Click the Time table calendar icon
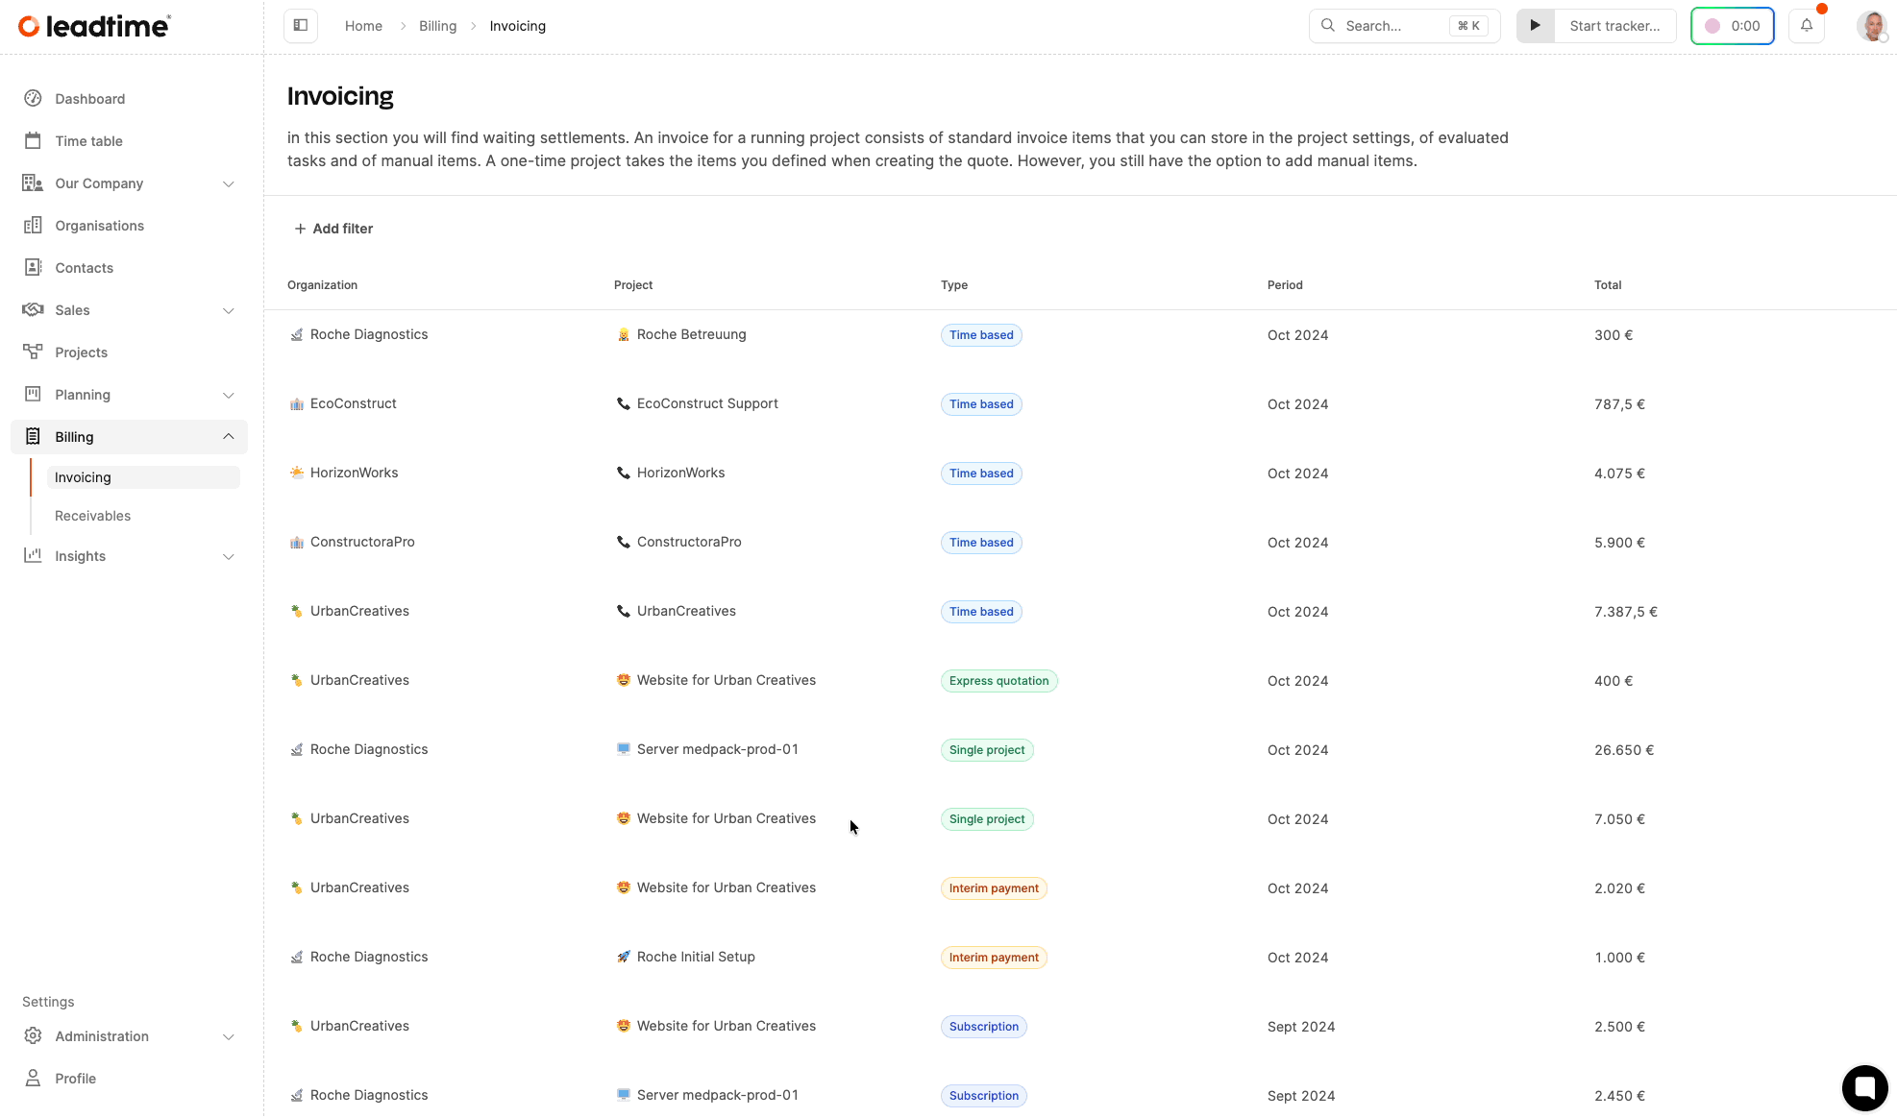The height and width of the screenshot is (1118, 1897). 33,141
